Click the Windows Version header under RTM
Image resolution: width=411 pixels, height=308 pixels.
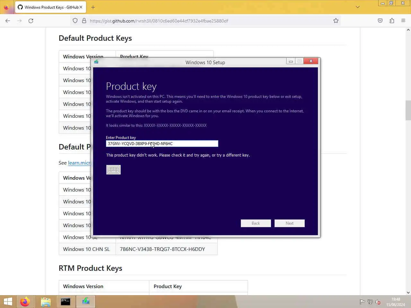(x=83, y=287)
